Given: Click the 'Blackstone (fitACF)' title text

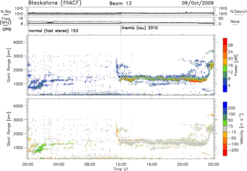Looking at the screenshot, I should (55, 3).
